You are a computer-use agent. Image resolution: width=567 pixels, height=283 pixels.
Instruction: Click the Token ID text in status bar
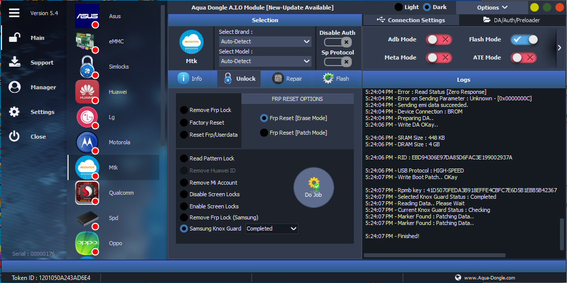[51, 277]
